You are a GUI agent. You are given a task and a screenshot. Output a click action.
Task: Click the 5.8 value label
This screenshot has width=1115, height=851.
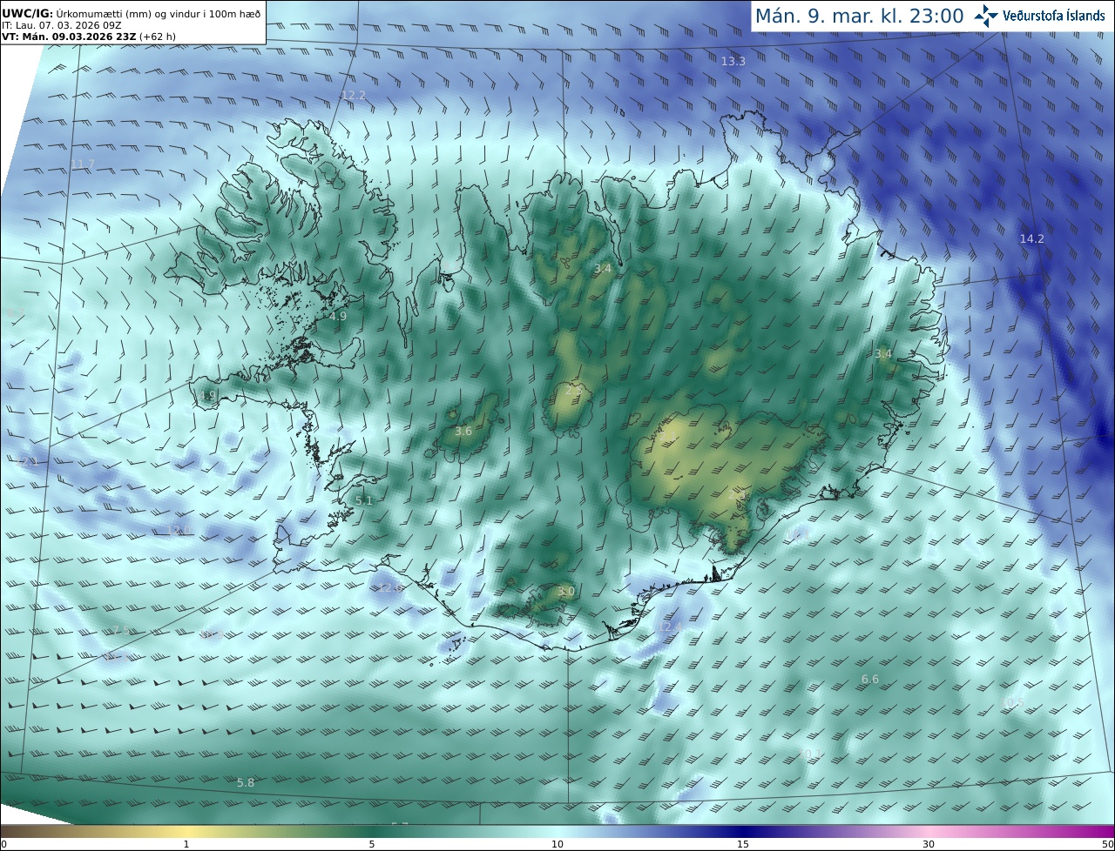[x=246, y=782]
